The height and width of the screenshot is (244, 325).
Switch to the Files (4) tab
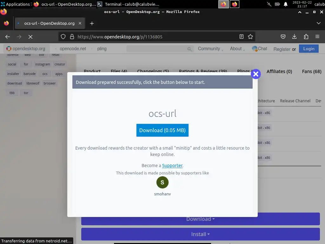click(119, 71)
